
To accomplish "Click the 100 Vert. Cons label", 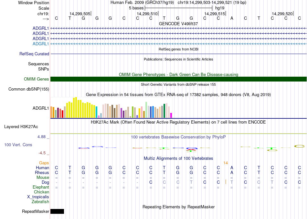I will tap(18, 145).
